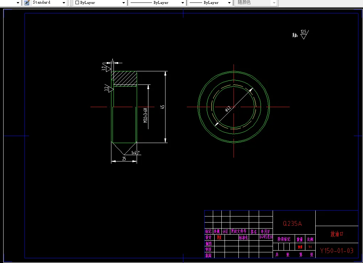Select the 阶段标记 title block cell
363x263 pixels.
[284, 239]
